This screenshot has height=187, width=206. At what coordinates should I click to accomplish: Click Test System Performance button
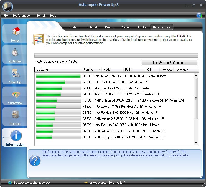(169, 63)
